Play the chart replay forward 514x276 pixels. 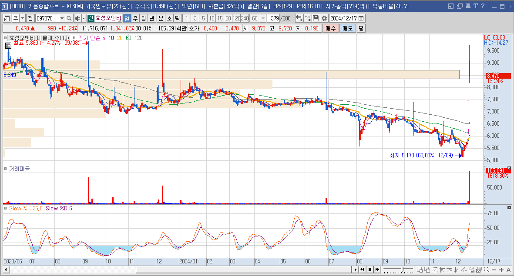(355, 269)
